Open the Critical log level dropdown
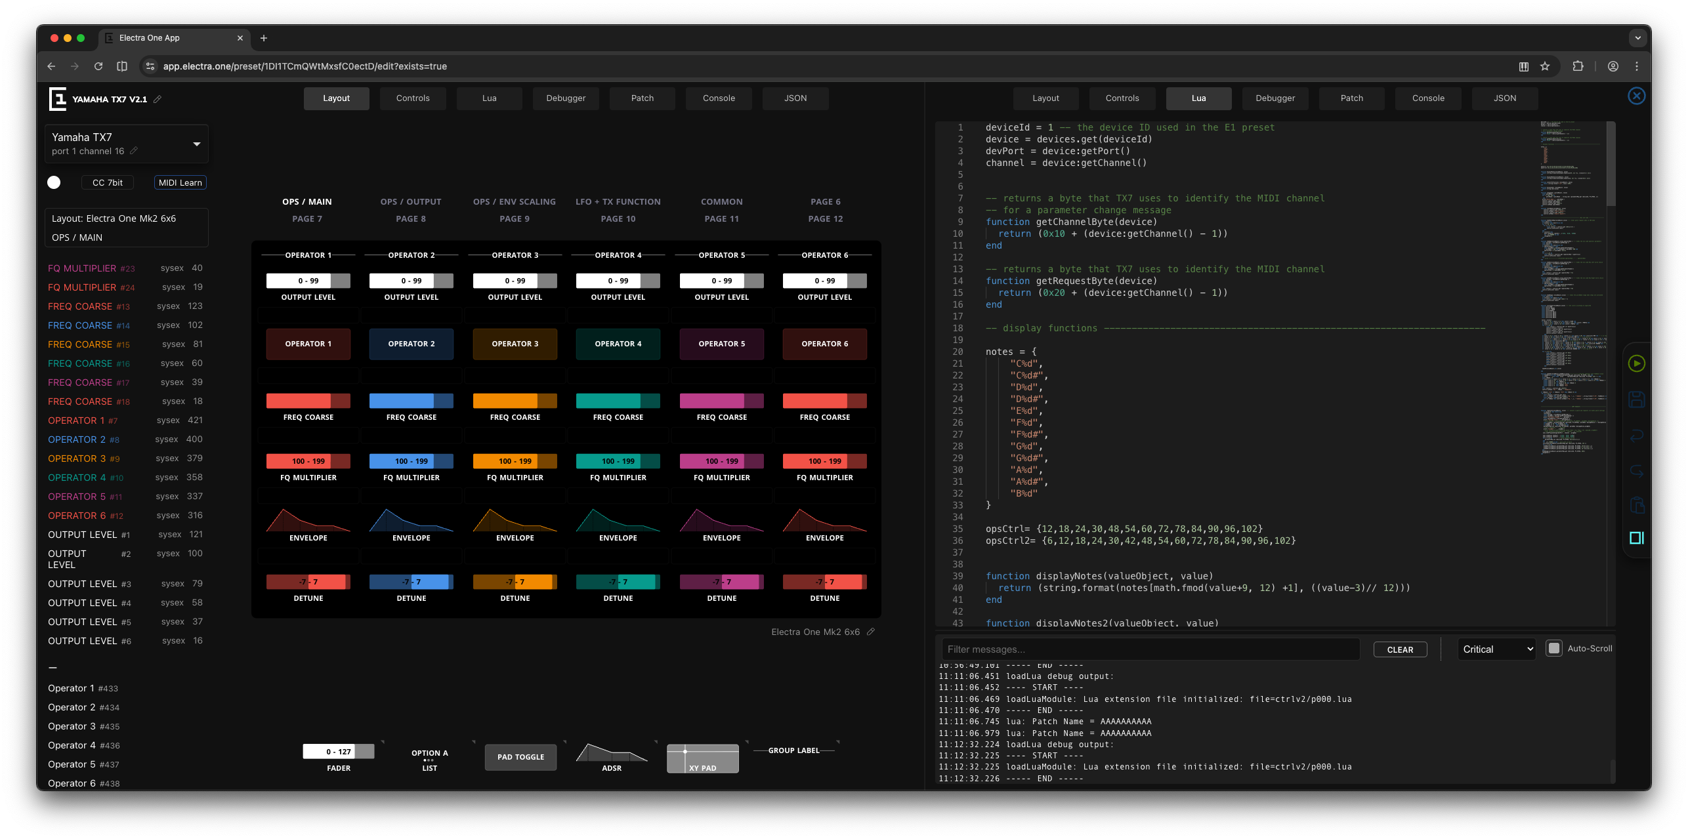 pos(1496,649)
